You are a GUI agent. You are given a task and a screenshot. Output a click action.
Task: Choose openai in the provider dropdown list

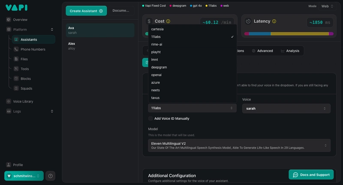tap(156, 75)
